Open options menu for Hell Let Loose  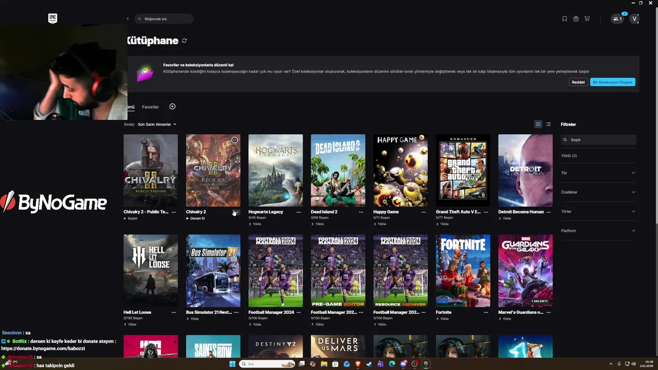coord(174,312)
